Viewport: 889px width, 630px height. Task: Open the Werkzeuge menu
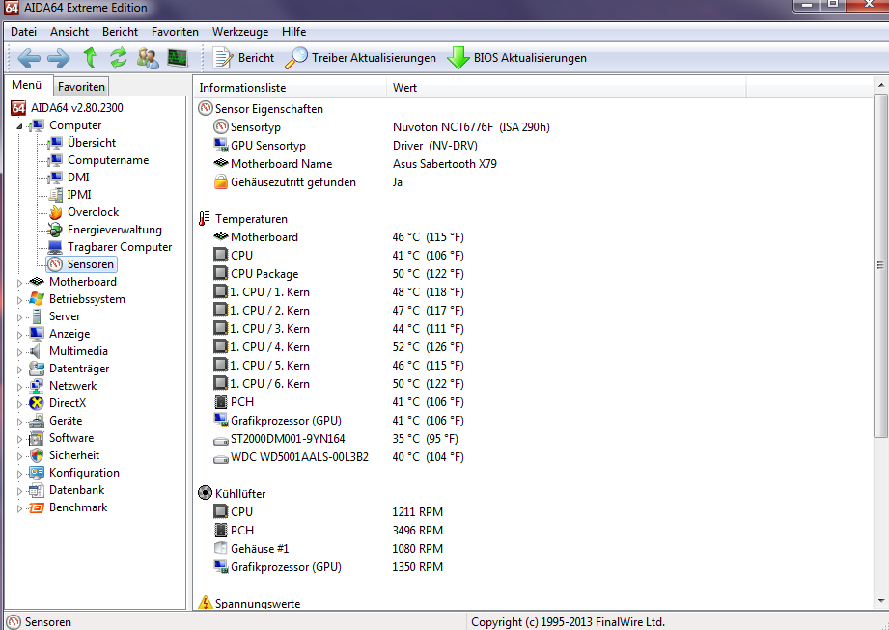[240, 32]
